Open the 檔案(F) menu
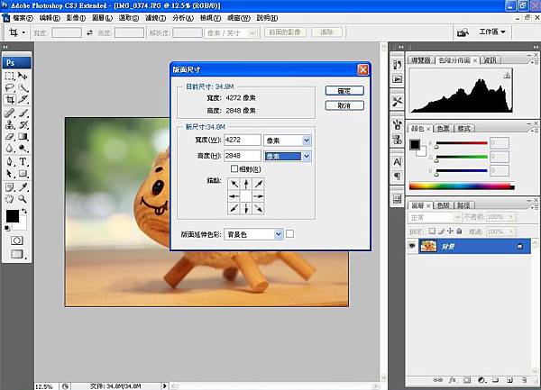 point(23,18)
